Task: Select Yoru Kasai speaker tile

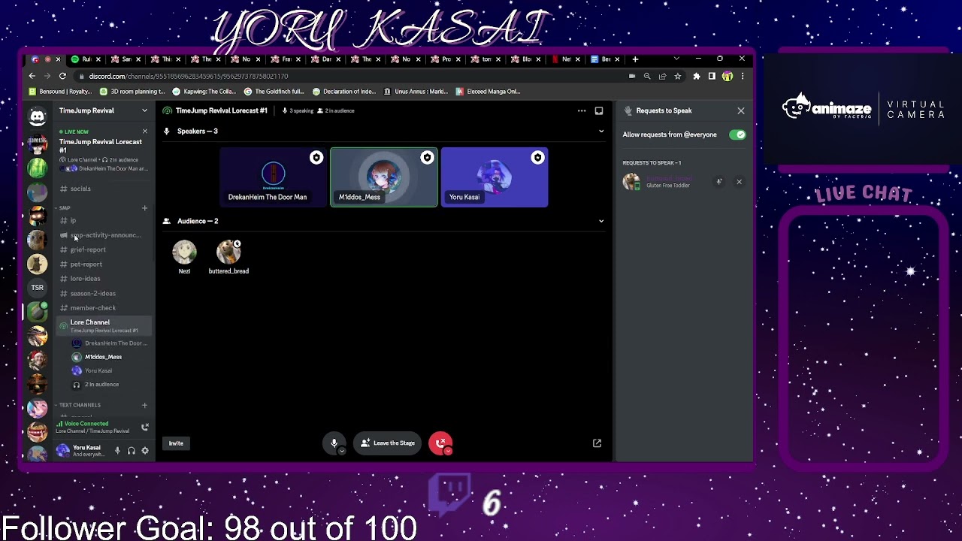Action: pyautogui.click(x=495, y=177)
